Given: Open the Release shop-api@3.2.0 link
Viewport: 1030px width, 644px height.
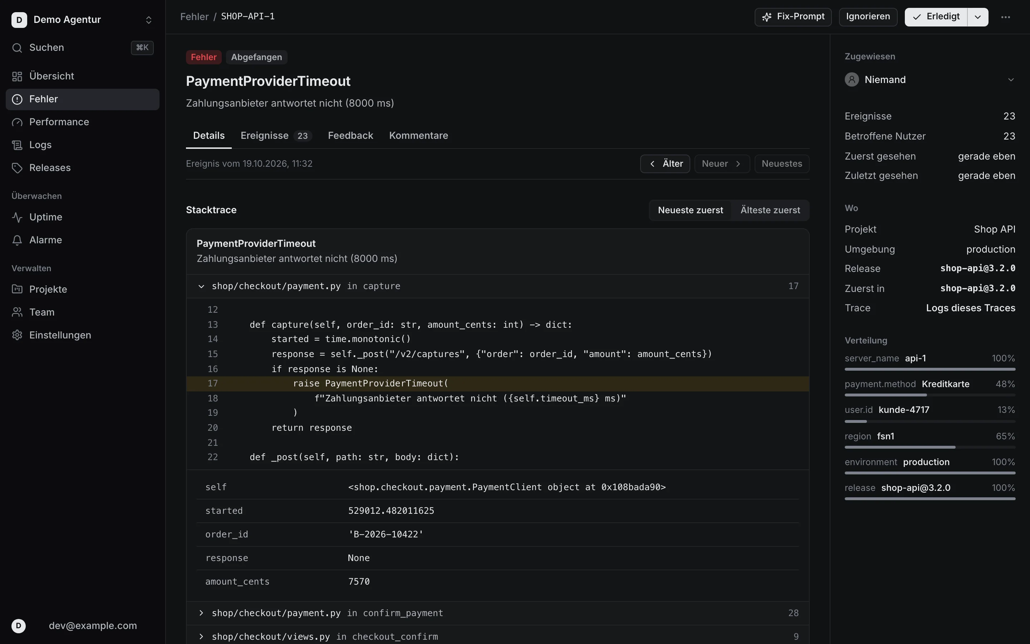Looking at the screenshot, I should click(x=978, y=268).
